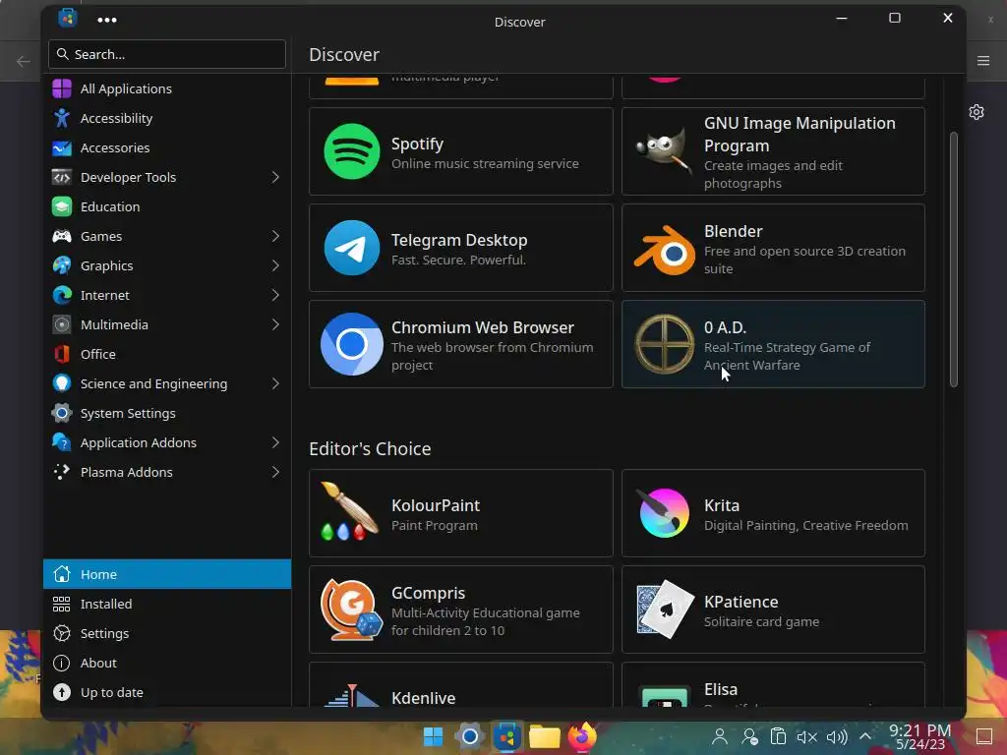Viewport: 1007px width, 755px height.
Task: Click the Accessories category icon
Action: pos(62,147)
